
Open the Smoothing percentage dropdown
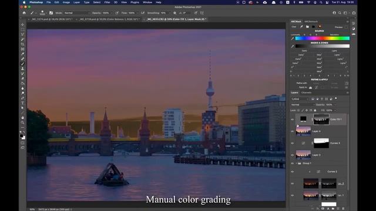point(170,13)
